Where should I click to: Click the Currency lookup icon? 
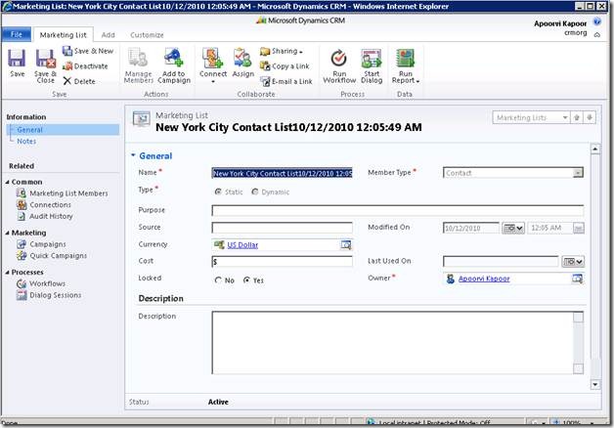tap(346, 244)
